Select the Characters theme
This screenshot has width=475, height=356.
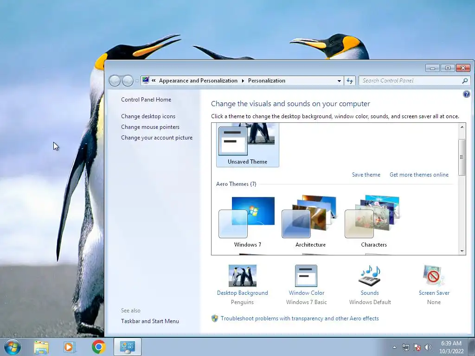(374, 221)
